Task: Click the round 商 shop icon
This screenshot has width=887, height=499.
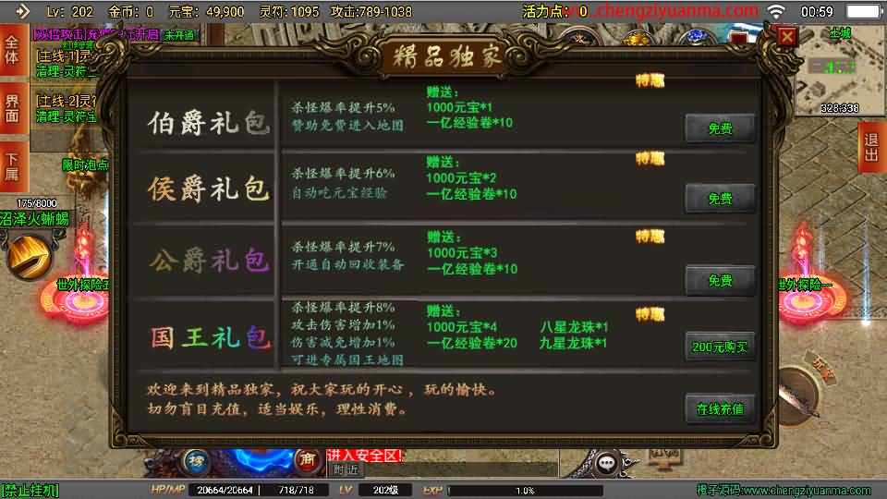Action: pos(307,460)
